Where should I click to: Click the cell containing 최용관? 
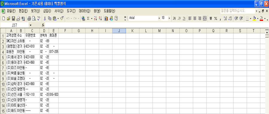click(11, 52)
